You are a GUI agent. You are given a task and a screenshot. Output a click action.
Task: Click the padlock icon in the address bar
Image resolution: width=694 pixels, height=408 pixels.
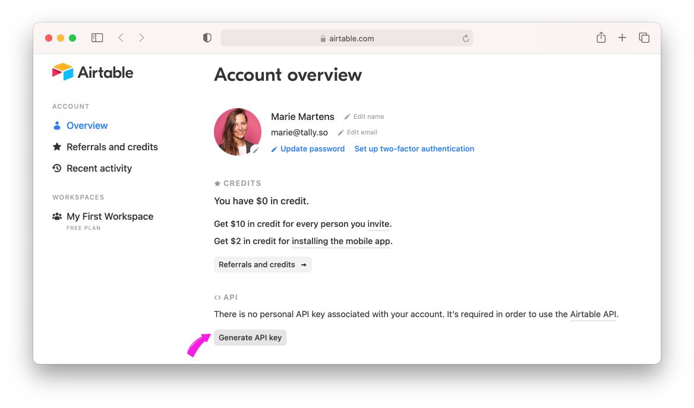tap(323, 39)
